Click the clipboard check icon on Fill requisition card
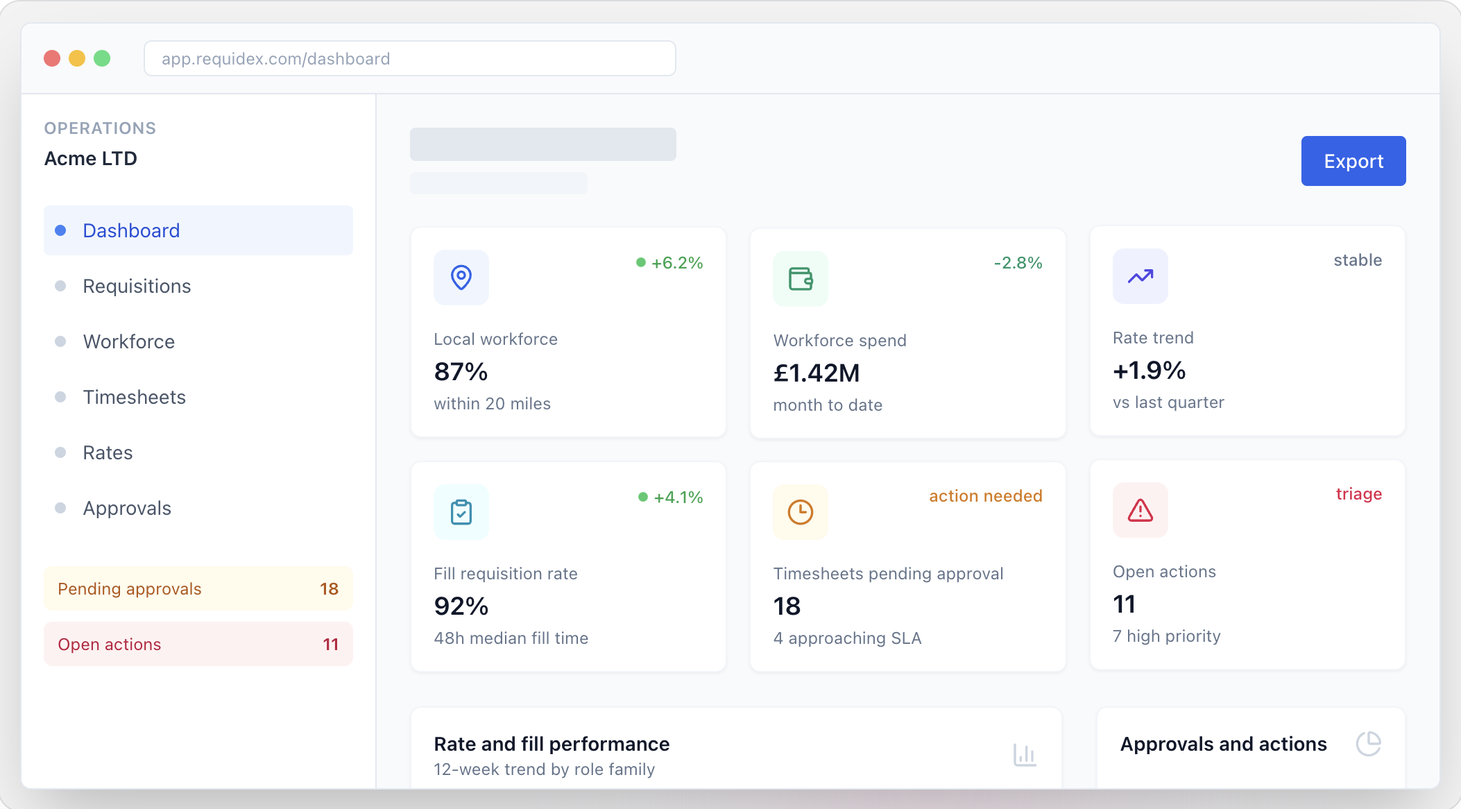This screenshot has height=809, width=1461. pyautogui.click(x=461, y=512)
